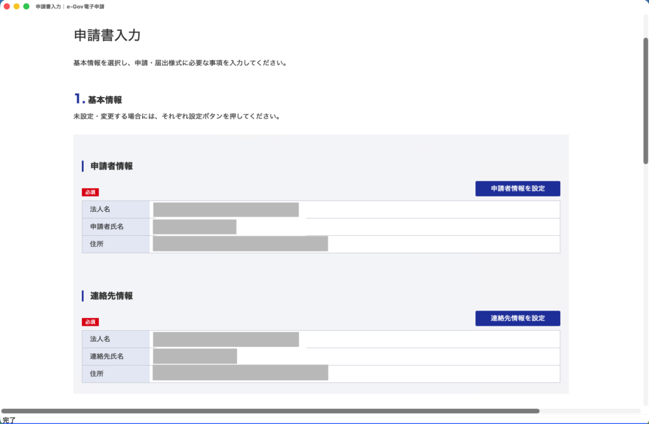Select 住所 field under 連絡先情報
This screenshot has height=424, width=649.
click(x=355, y=374)
